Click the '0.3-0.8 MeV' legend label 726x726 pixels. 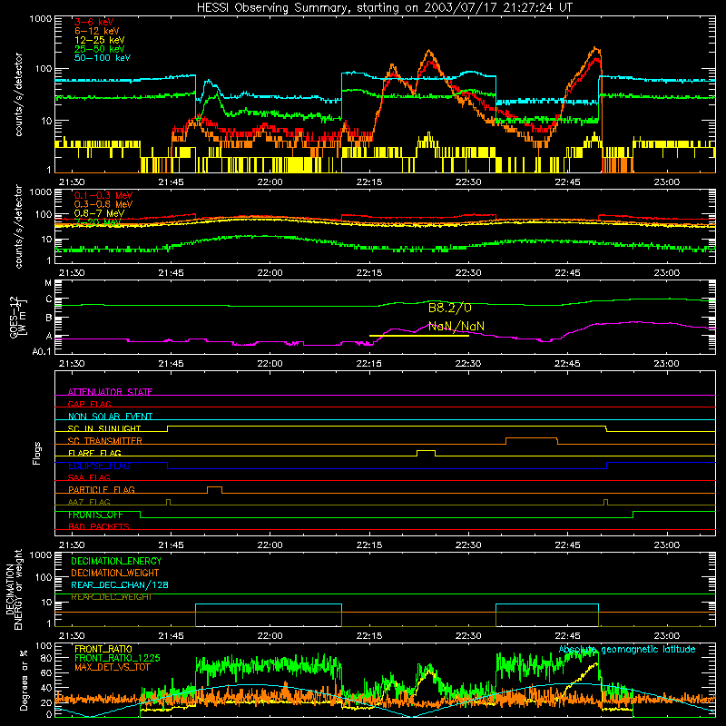[x=103, y=204]
